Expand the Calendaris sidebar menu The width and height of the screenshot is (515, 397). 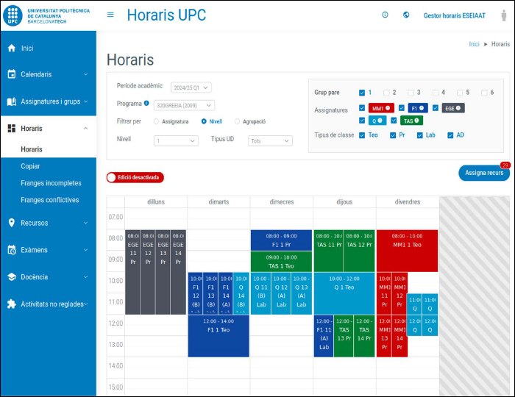coord(48,74)
